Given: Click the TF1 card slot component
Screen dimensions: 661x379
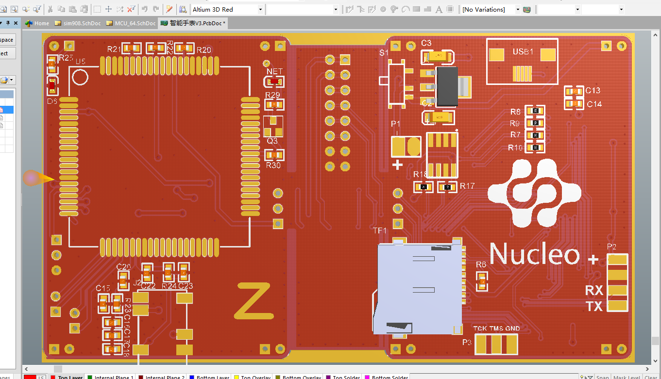Looking at the screenshot, I should (420, 288).
